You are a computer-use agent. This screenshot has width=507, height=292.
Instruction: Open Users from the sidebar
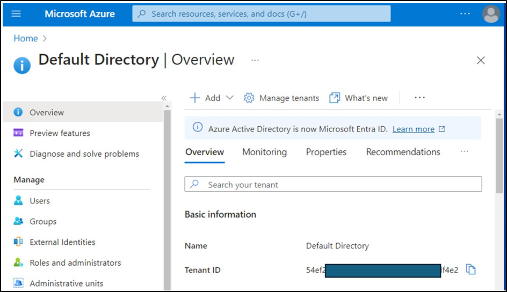tap(40, 201)
